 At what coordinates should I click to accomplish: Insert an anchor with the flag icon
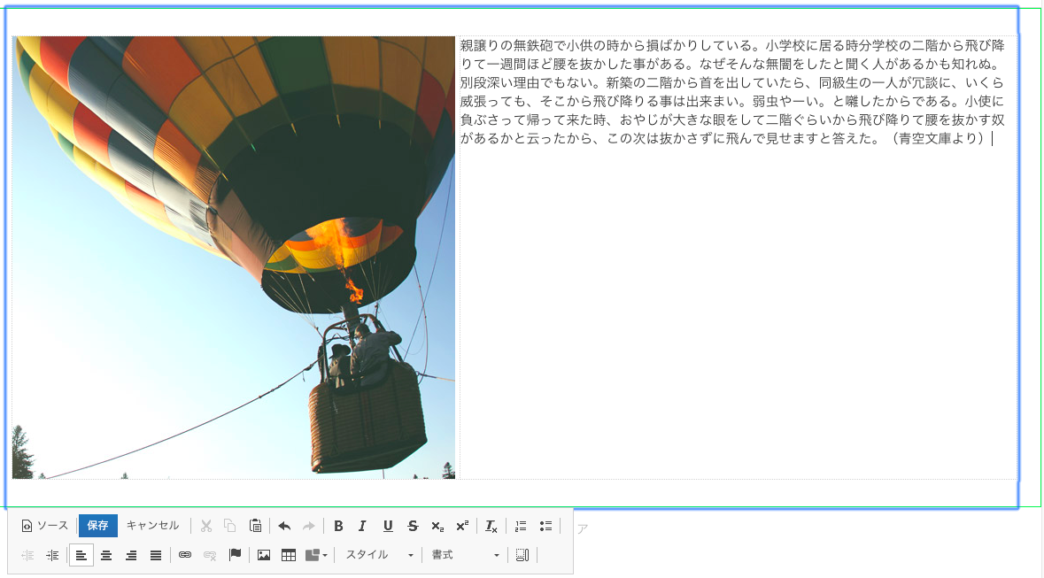pos(235,555)
